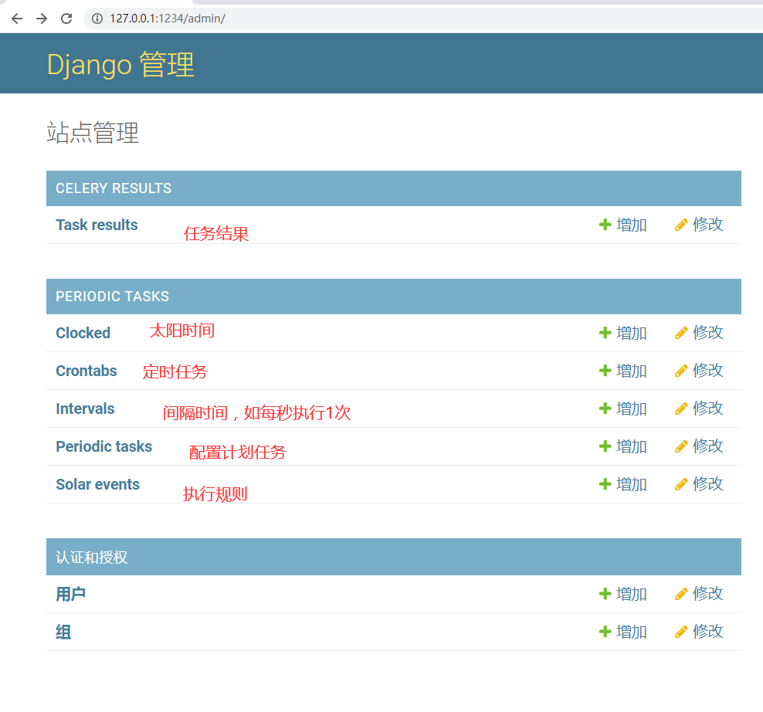Image resolution: width=763 pixels, height=712 pixels.
Task: Click the pencil icon to modify 组
Action: point(680,631)
